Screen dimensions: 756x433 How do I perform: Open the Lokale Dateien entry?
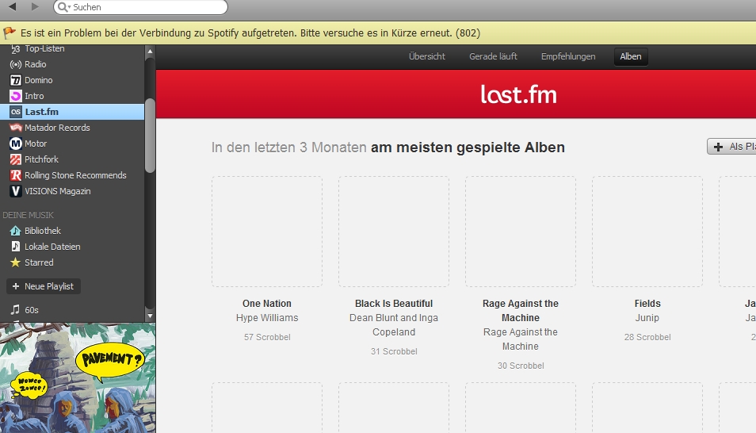(52, 247)
